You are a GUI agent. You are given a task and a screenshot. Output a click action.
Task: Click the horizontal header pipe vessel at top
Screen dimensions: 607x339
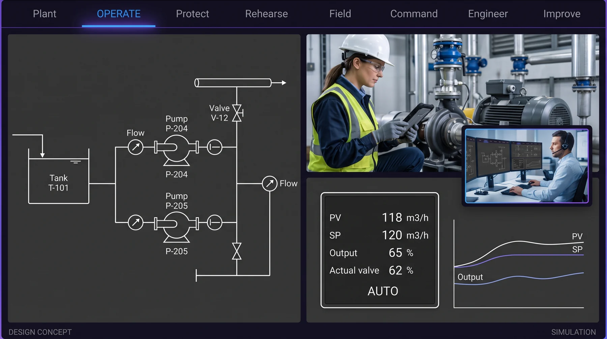[x=233, y=83]
